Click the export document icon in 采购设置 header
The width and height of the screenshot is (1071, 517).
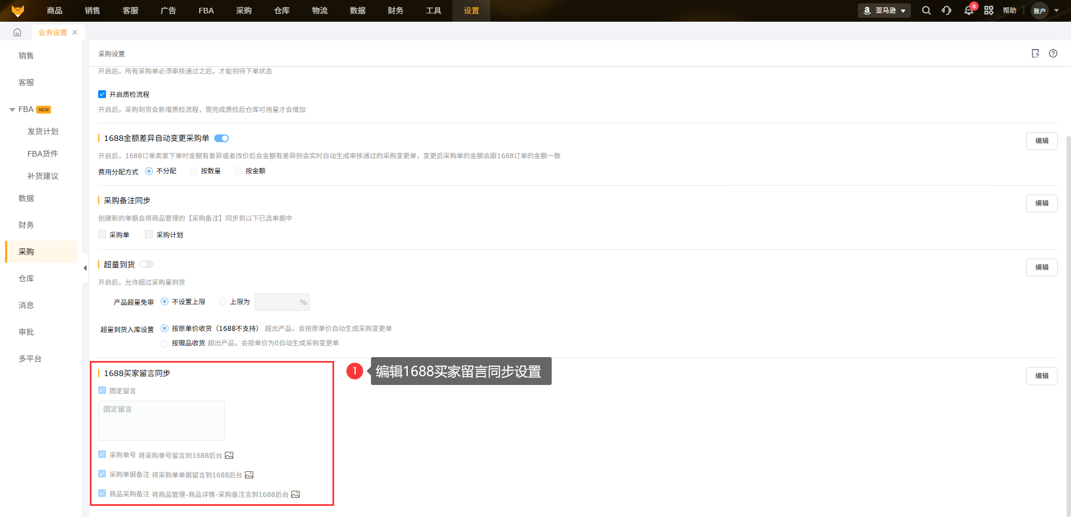(x=1035, y=53)
